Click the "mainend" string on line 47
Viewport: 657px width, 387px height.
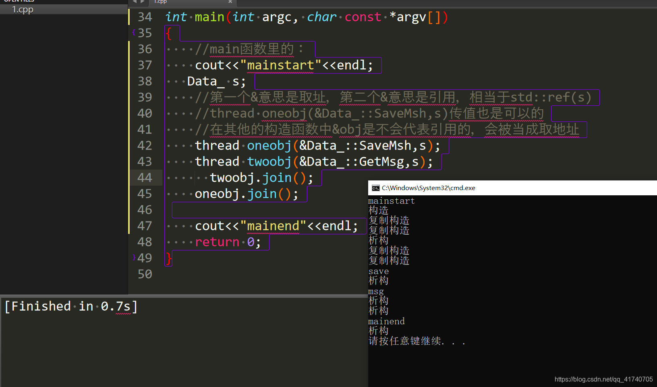coord(273,226)
